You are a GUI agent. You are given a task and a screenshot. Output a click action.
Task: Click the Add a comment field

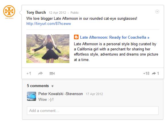(x=93, y=111)
